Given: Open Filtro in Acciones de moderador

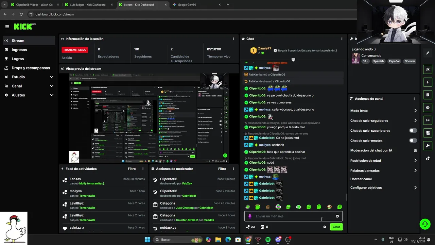Looking at the screenshot, I should (222, 169).
